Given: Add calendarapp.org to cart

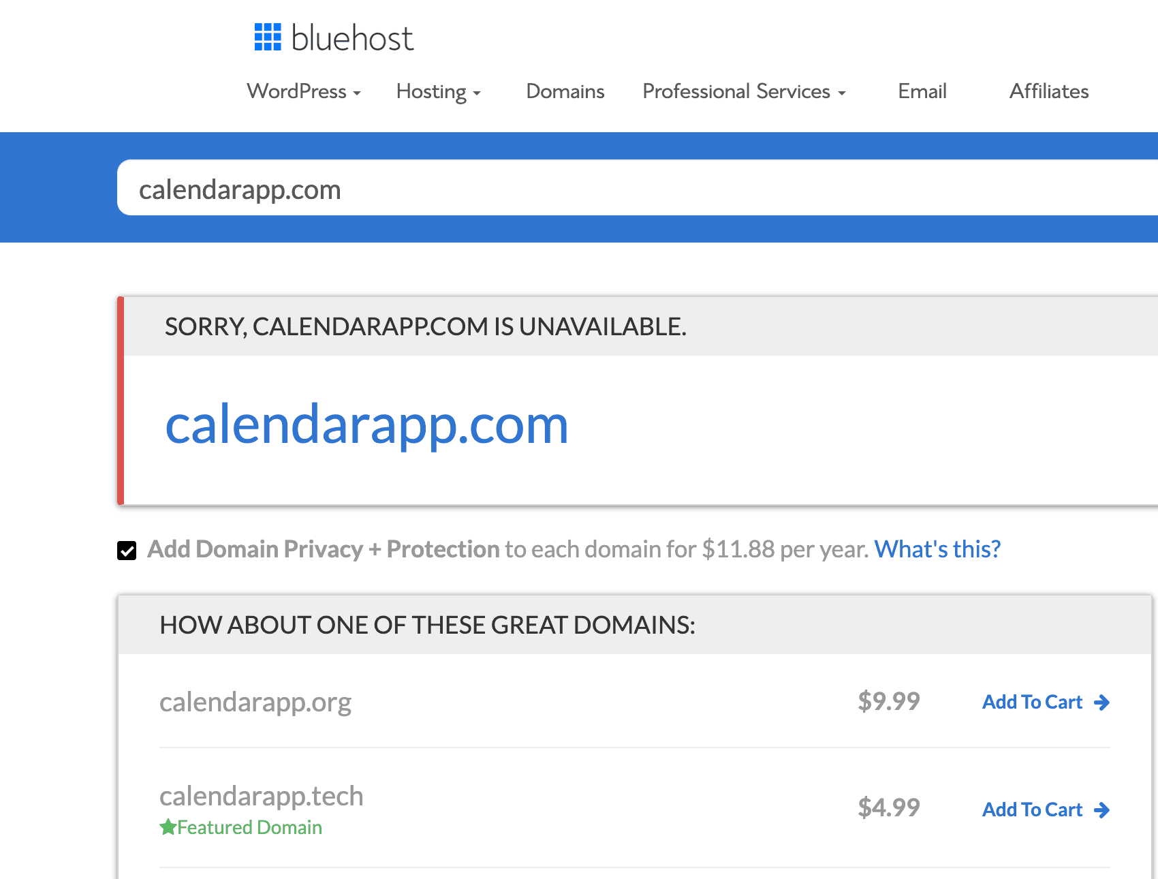Looking at the screenshot, I should click(x=1032, y=702).
